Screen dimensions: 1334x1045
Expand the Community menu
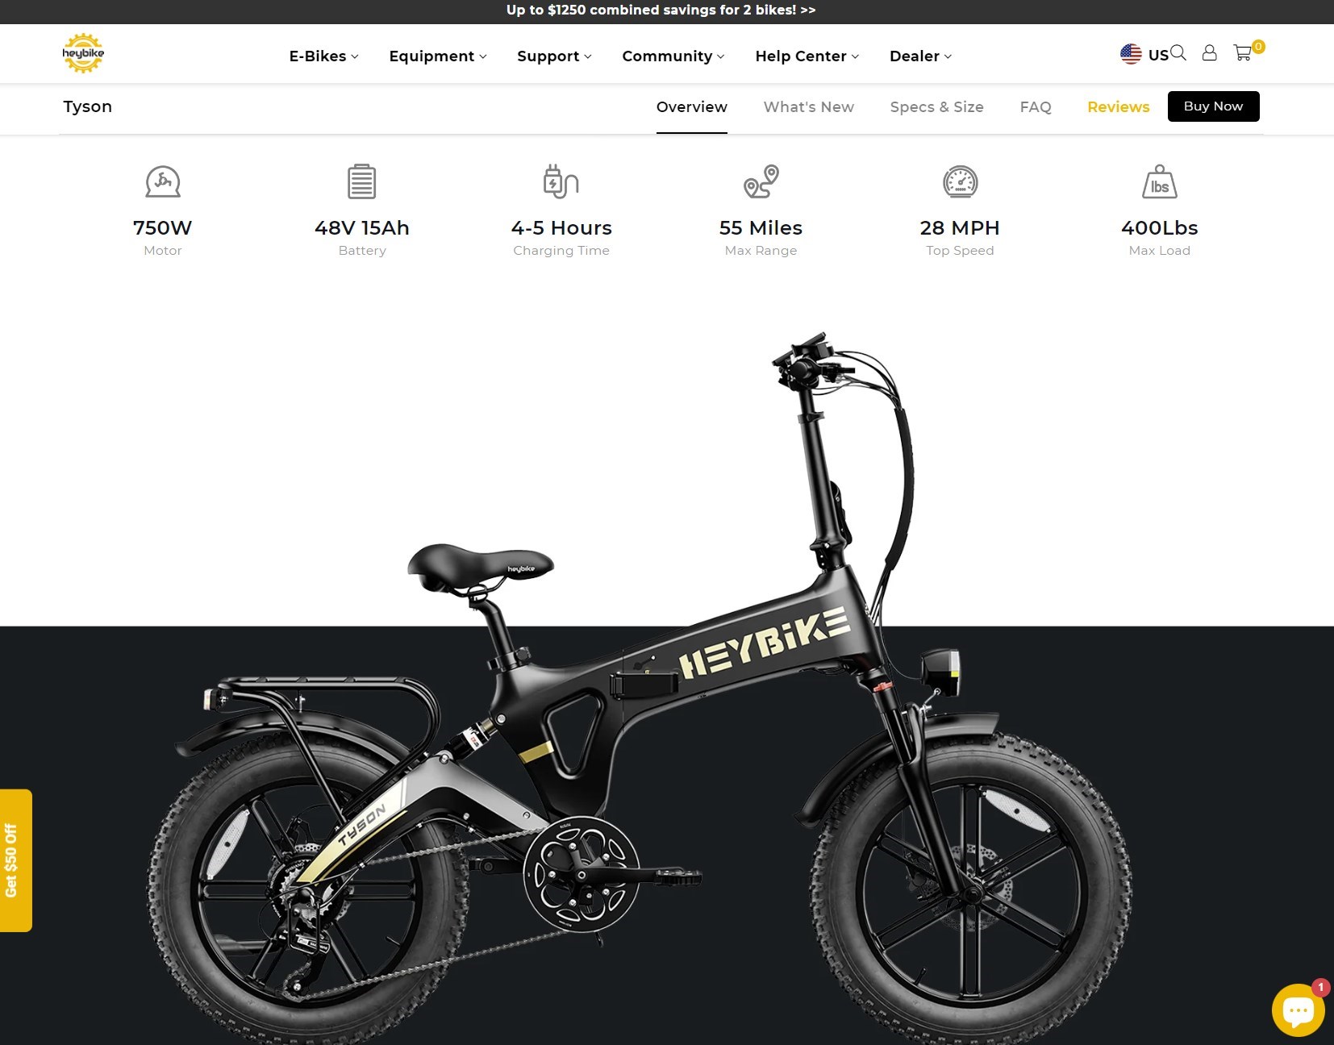tap(673, 56)
